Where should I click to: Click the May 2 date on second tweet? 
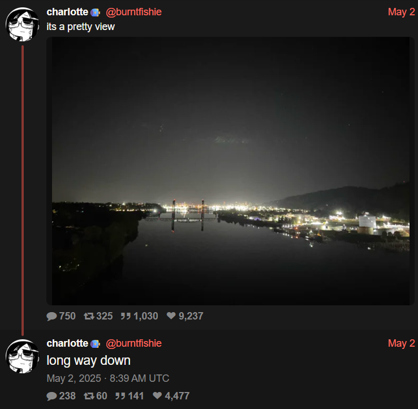click(x=401, y=343)
